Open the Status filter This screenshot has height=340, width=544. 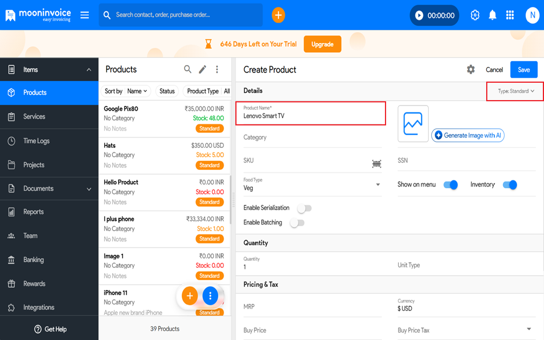167,91
